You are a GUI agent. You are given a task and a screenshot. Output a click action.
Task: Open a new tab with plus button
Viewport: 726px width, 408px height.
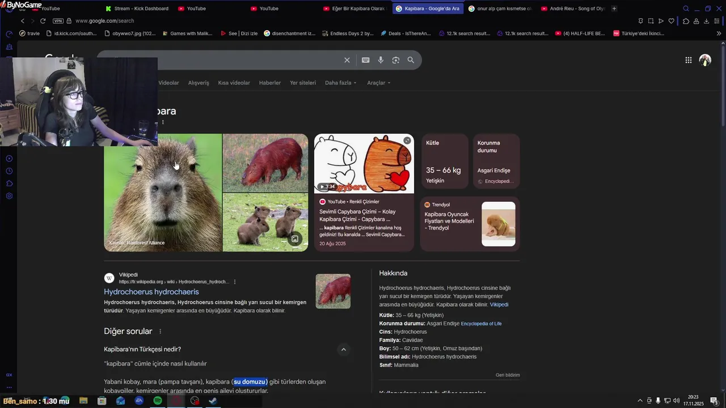[614, 8]
